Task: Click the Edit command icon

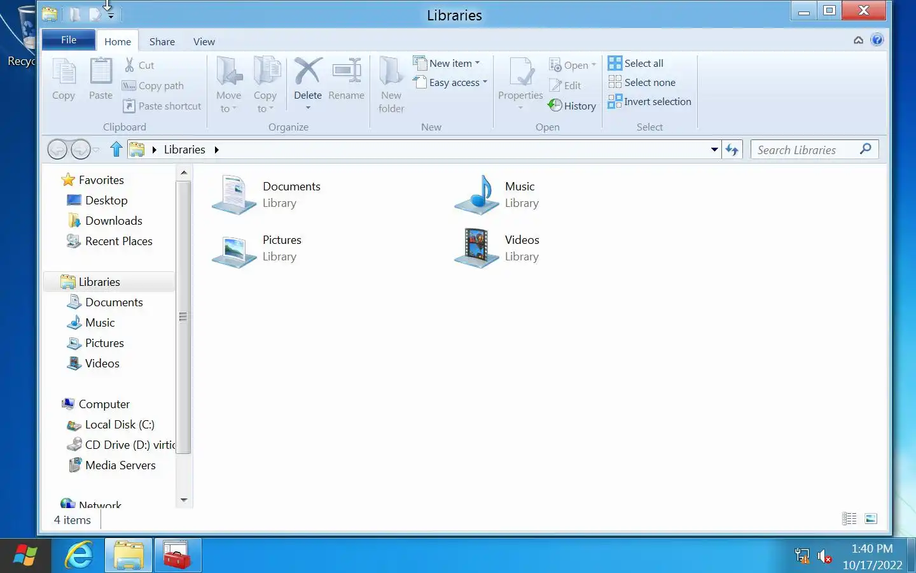Action: coord(566,85)
